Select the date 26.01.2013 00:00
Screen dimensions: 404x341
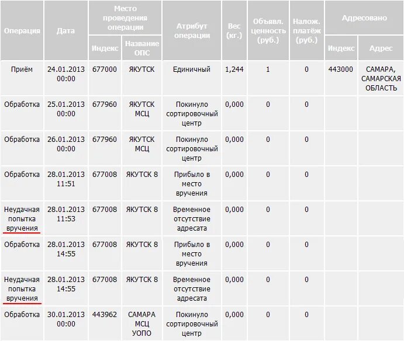[x=66, y=144]
